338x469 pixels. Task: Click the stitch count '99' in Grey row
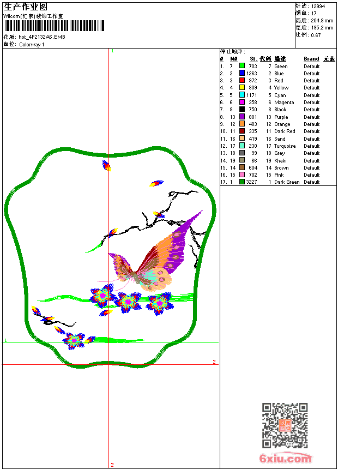click(x=254, y=153)
